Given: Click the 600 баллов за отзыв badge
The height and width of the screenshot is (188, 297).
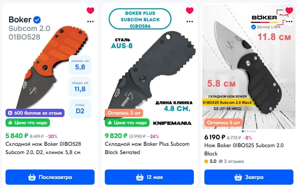Looking at the screenshot, I should [x=35, y=113].
